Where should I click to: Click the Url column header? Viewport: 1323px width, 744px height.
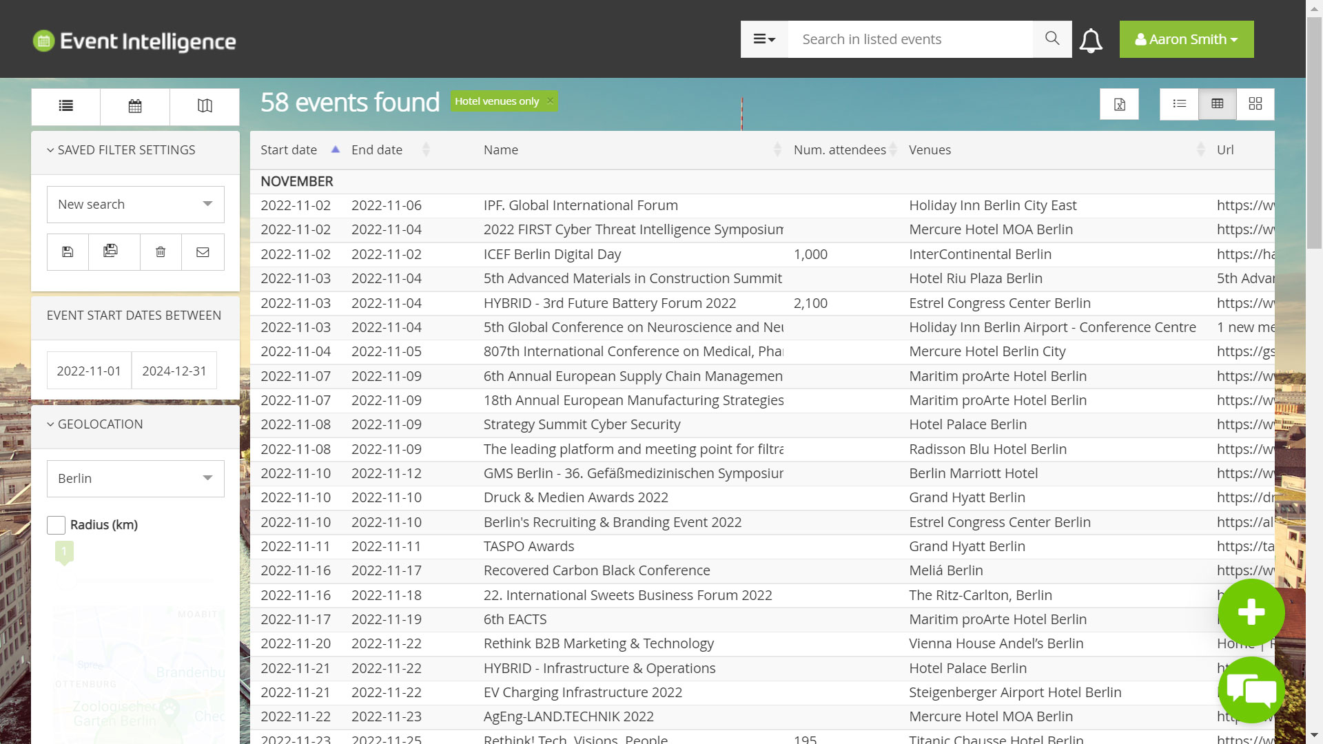(1225, 150)
